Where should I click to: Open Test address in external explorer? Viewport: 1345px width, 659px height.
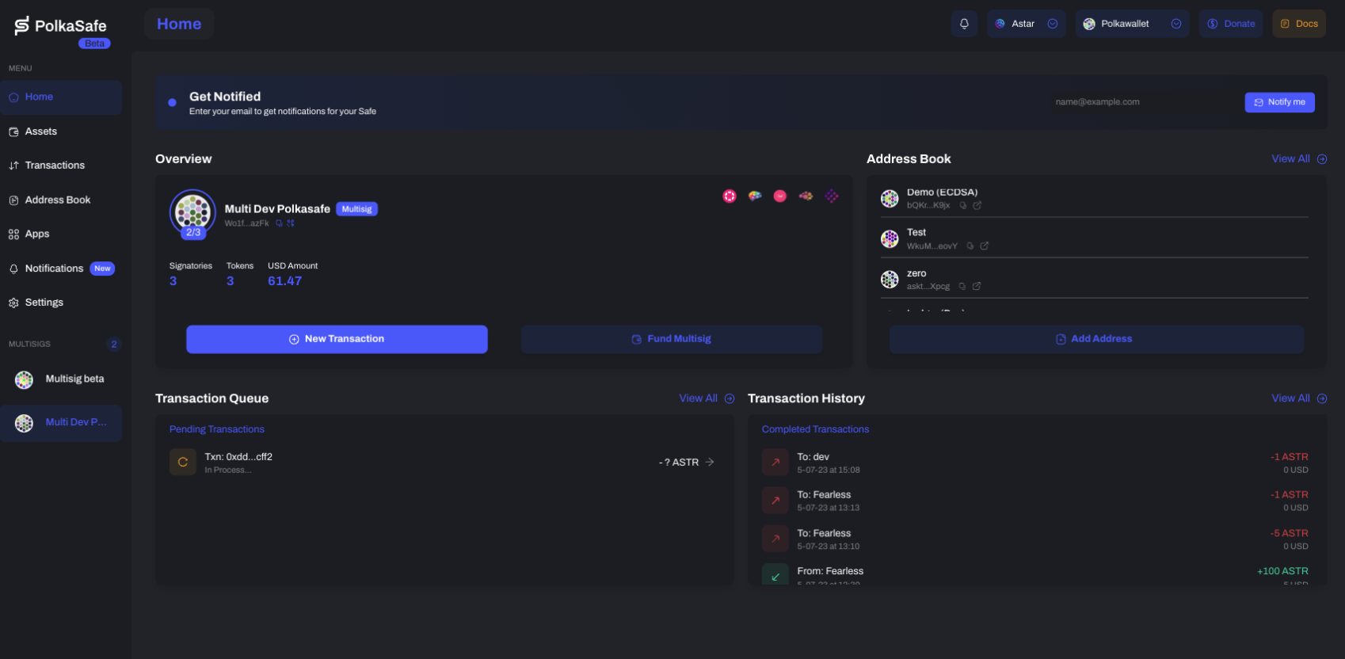tap(985, 246)
